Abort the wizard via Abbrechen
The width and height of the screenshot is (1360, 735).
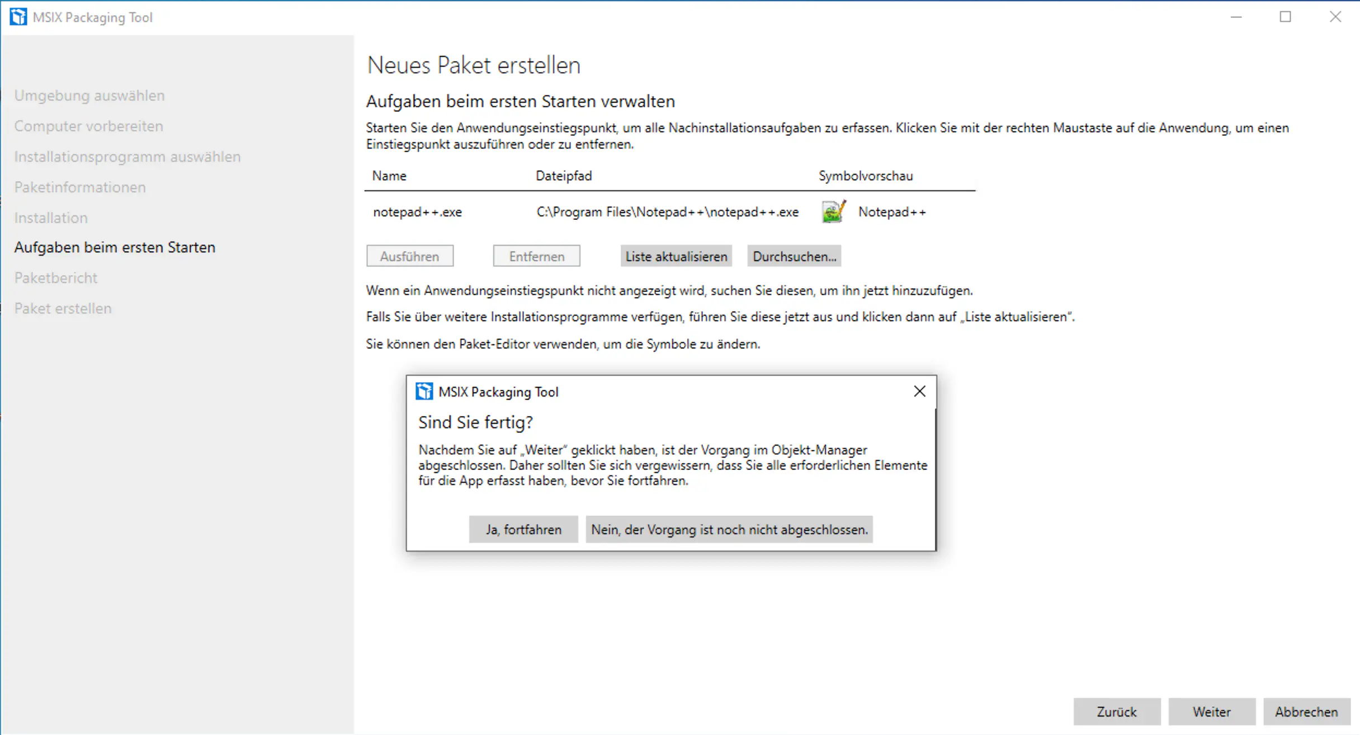click(x=1306, y=712)
